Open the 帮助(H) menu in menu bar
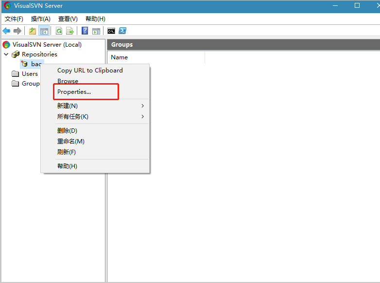 click(95, 19)
